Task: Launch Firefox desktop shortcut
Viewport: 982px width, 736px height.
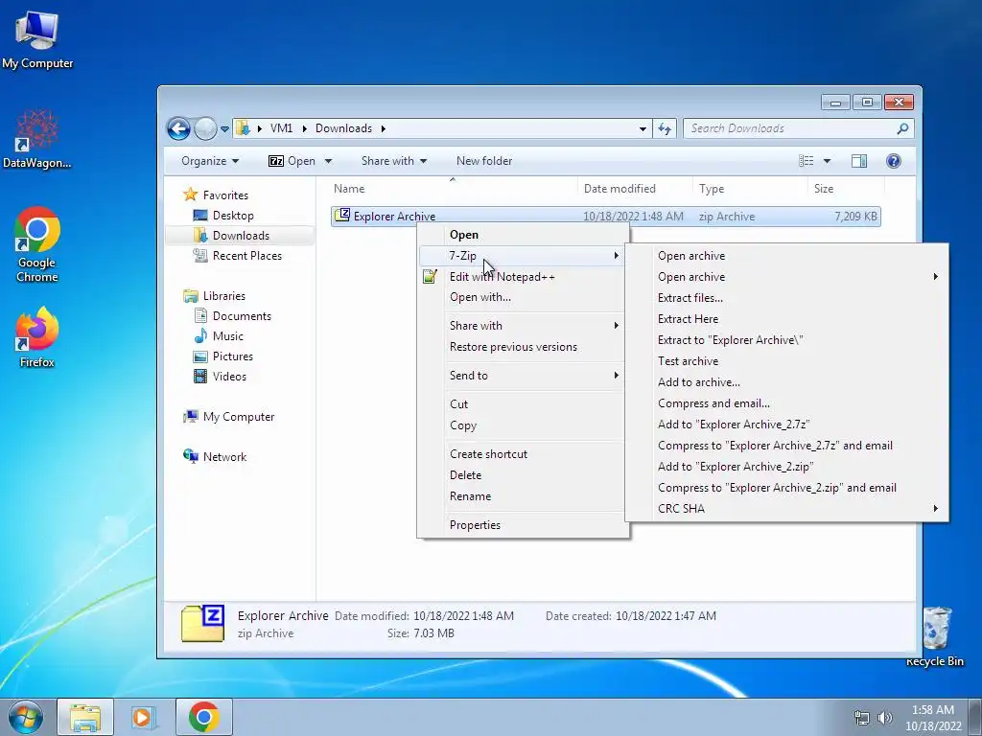Action: coord(37,336)
